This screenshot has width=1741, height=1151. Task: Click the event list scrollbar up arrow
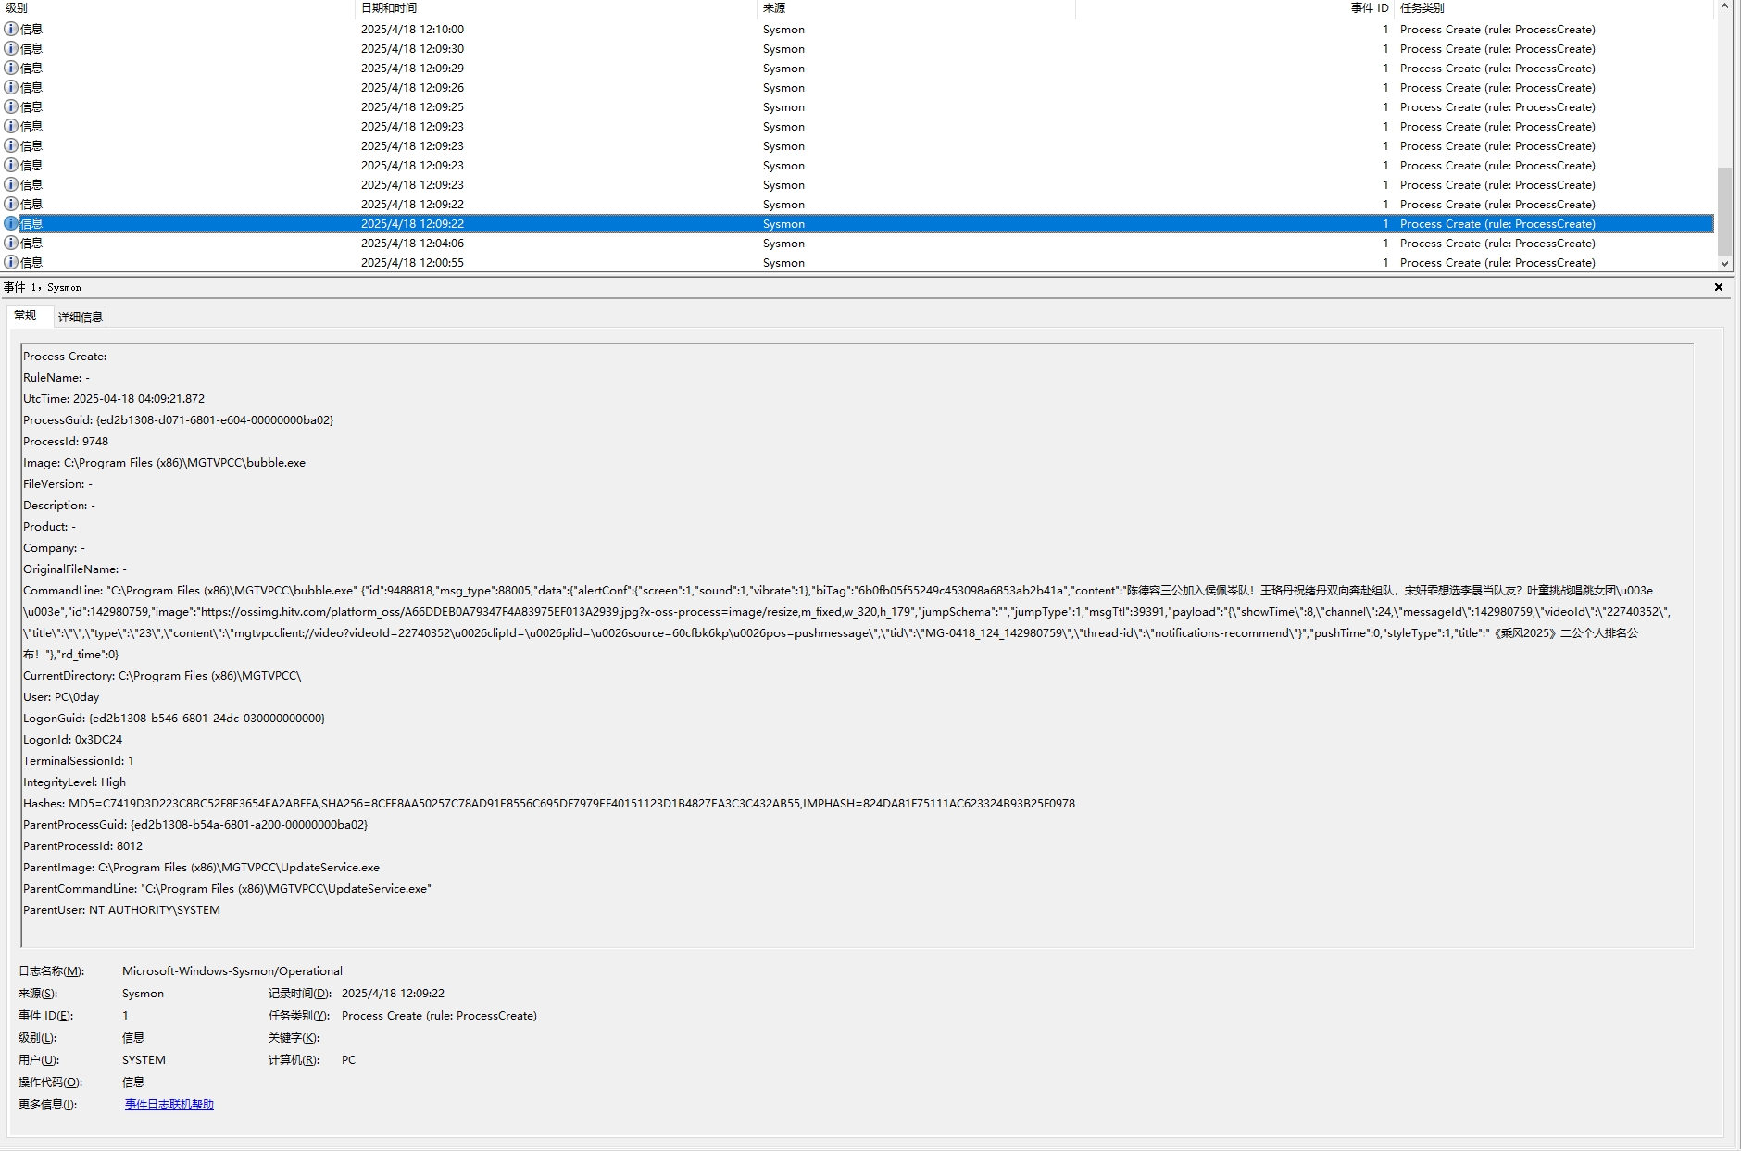(1724, 7)
